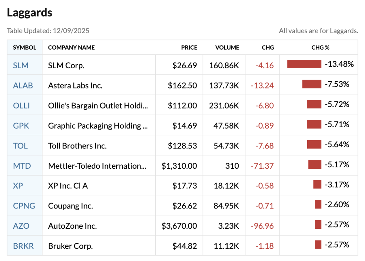Click the MTD ticker symbol
This screenshot has height=261, width=365.
(x=22, y=166)
